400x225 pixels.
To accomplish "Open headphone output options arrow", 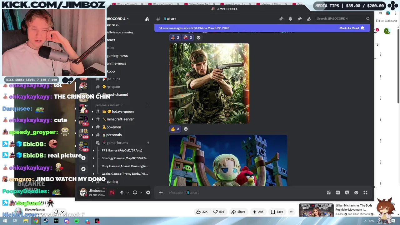I will [x=141, y=193].
